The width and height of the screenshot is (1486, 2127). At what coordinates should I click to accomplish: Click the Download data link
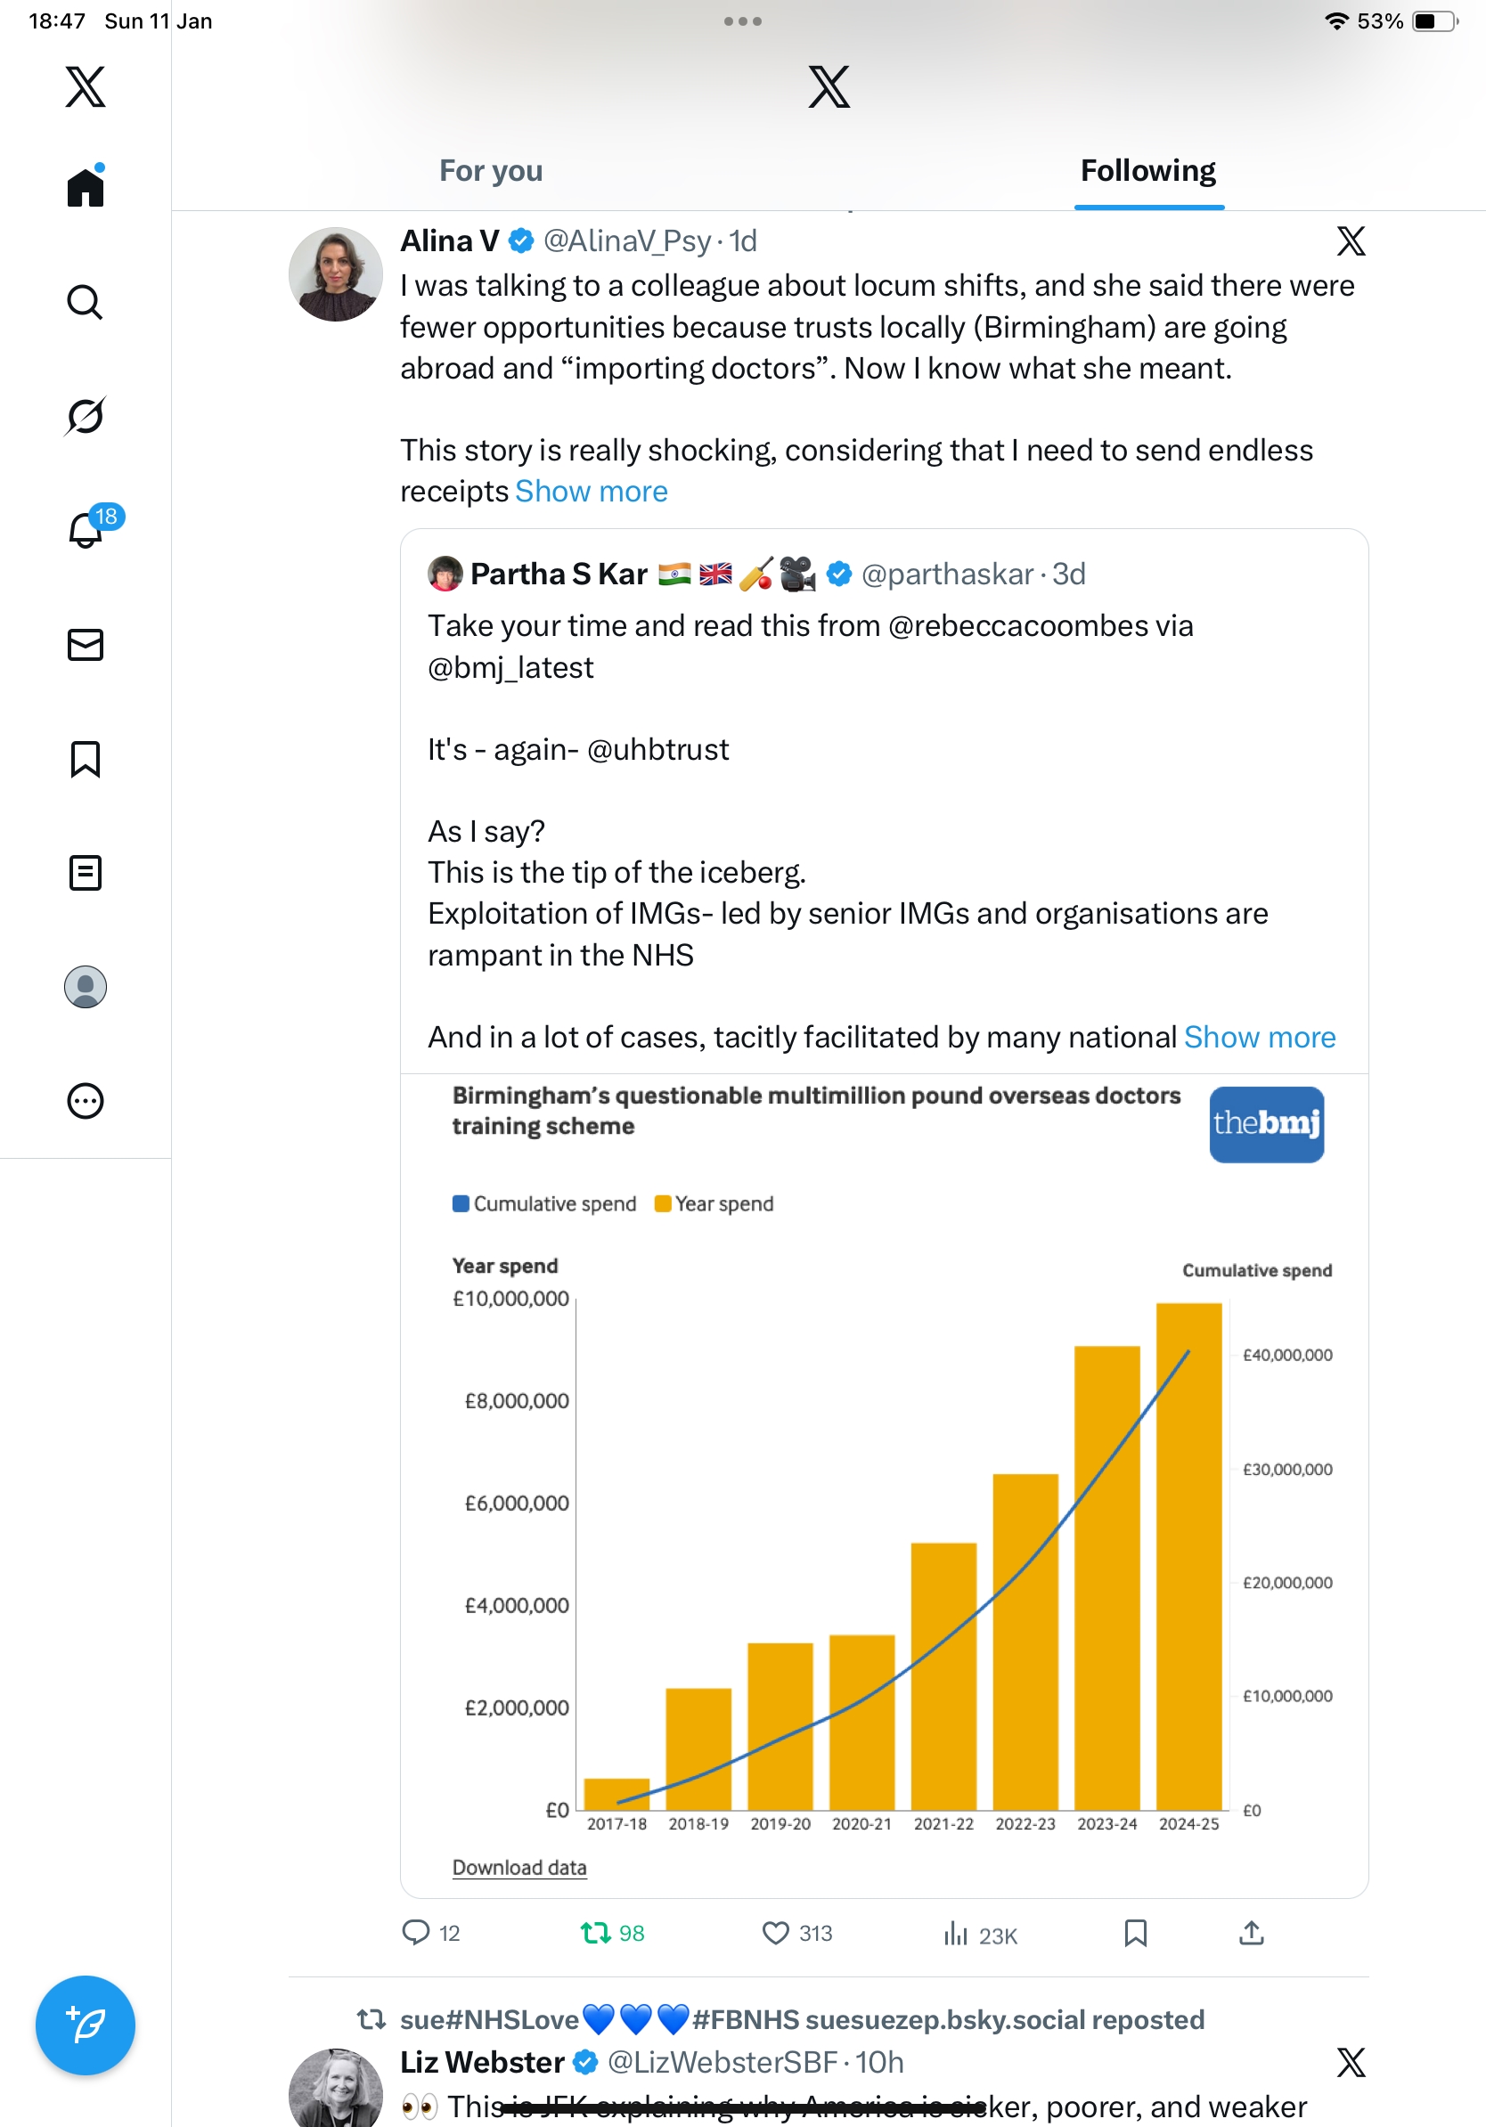(518, 1868)
